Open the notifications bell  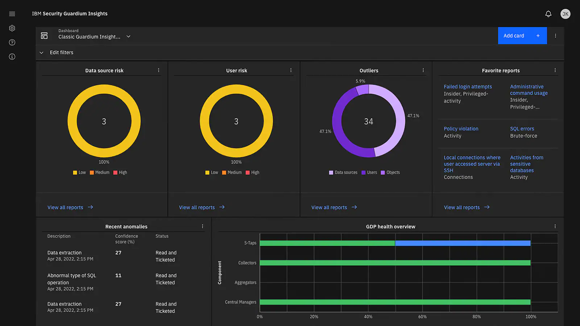coord(548,14)
